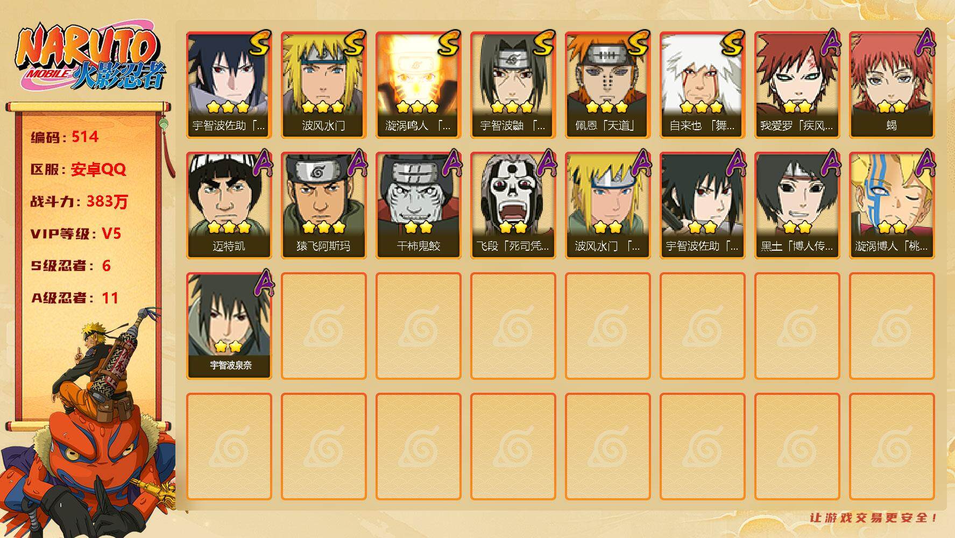Click the S rank badge on 宇智波佐助 card
The width and height of the screenshot is (955, 538).
(259, 43)
